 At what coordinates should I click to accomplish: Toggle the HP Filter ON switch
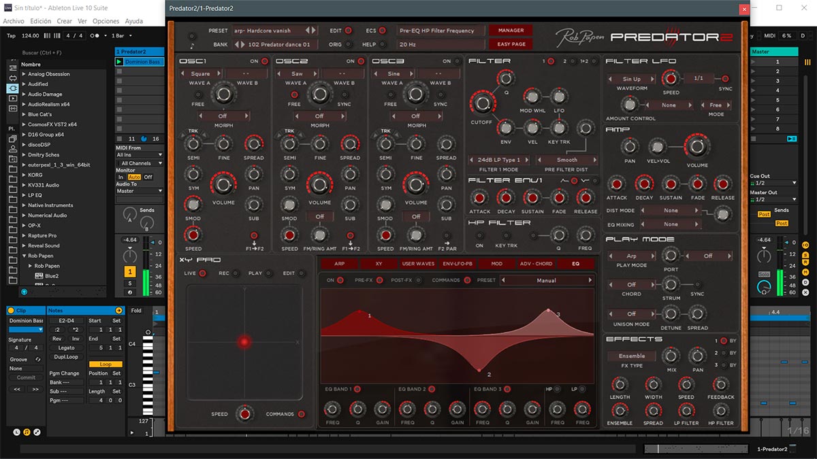[479, 236]
